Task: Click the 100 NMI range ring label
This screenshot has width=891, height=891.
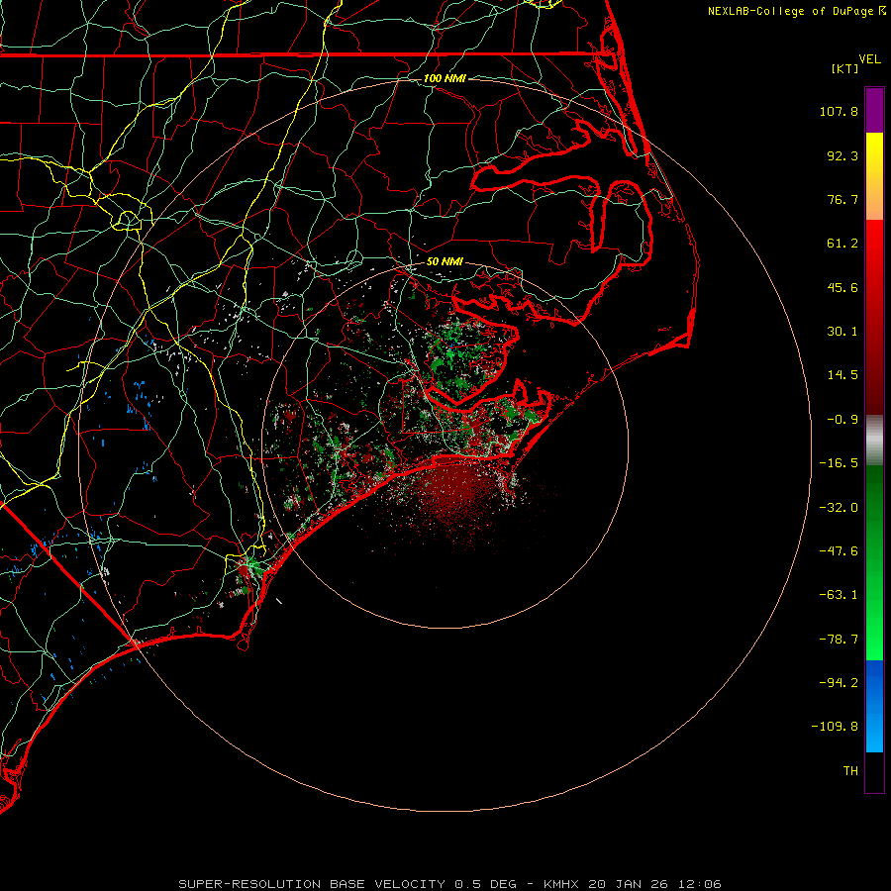Action: [x=445, y=78]
